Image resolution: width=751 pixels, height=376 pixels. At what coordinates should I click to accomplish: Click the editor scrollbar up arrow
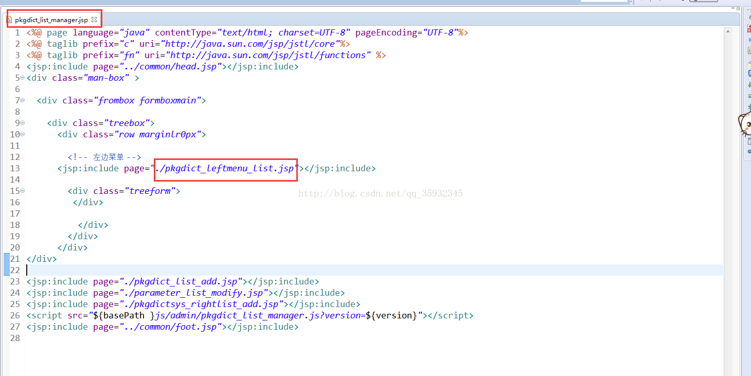pyautogui.click(x=727, y=31)
